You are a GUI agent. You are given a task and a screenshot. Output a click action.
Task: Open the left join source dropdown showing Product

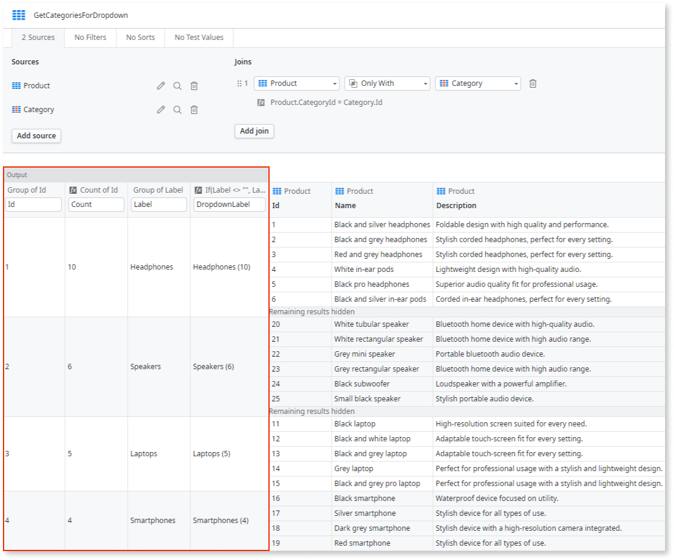click(x=296, y=83)
